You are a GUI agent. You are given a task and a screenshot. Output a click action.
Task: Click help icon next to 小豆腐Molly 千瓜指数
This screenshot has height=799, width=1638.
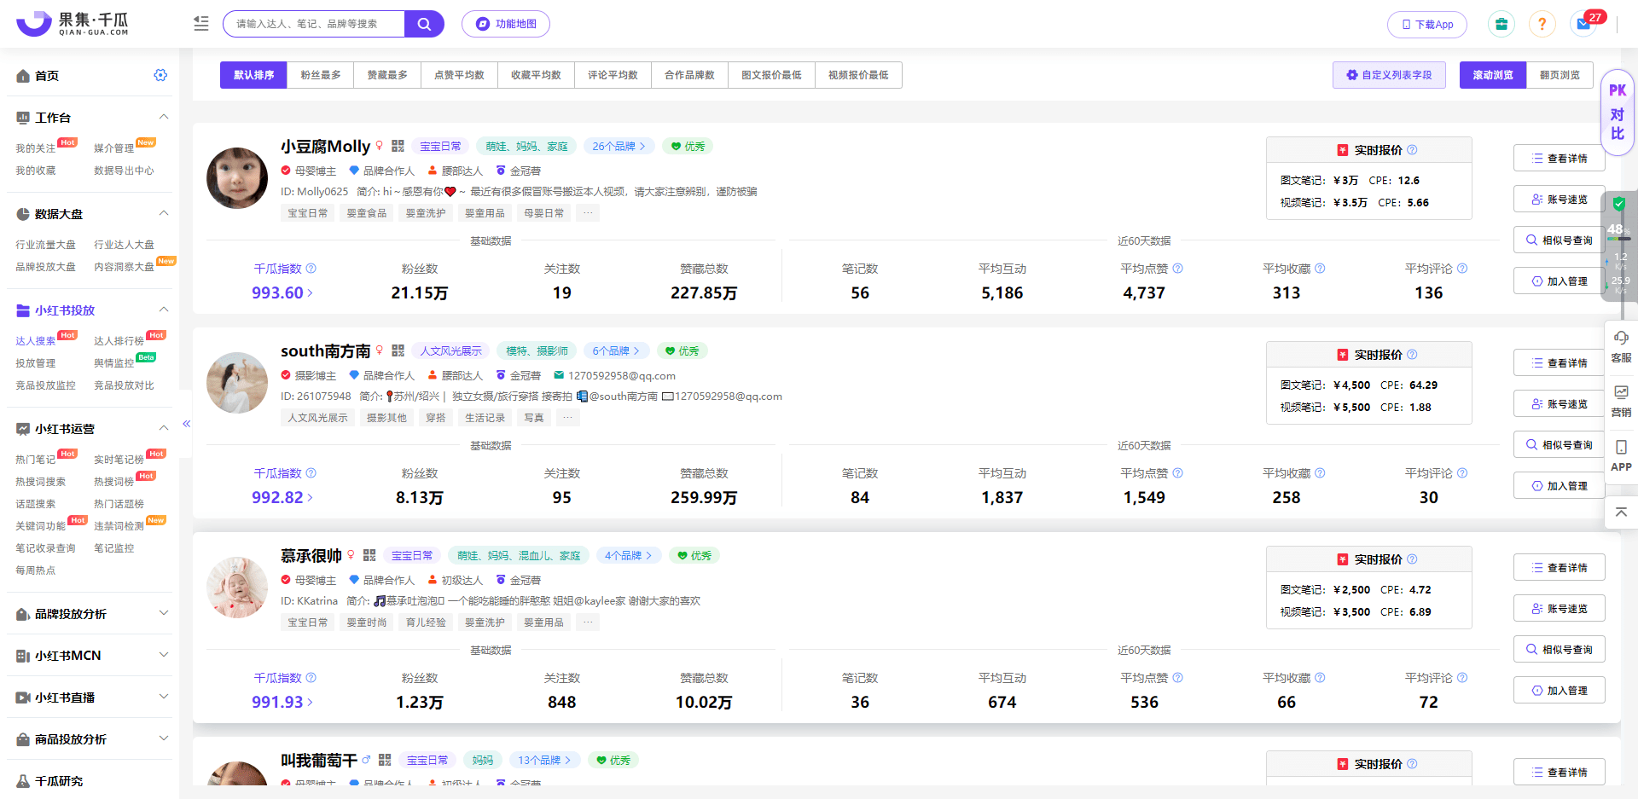click(311, 268)
